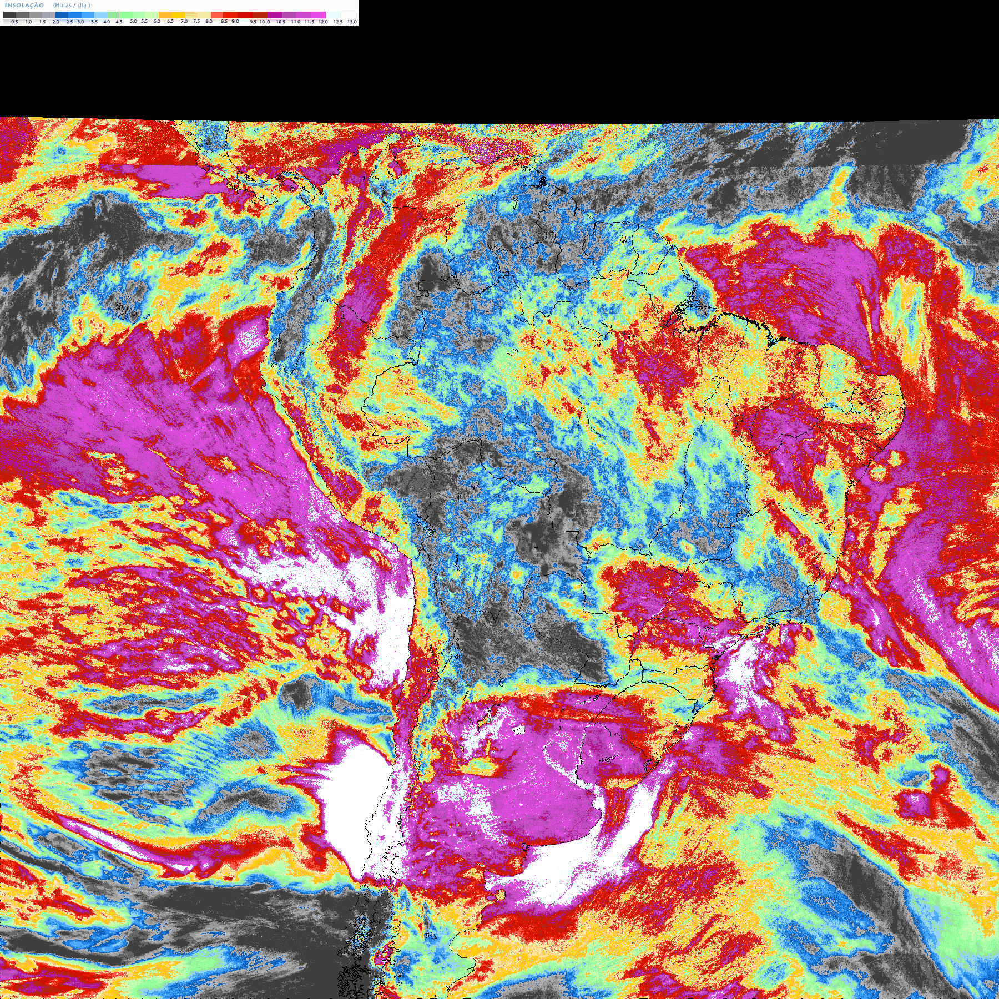
Task: Click the 6.0 scale label
Action: click(x=157, y=21)
